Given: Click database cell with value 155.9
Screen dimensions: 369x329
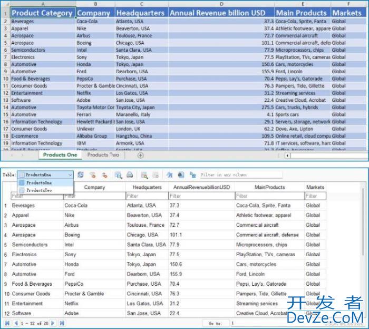Looking at the screenshot, I should pos(201,274).
